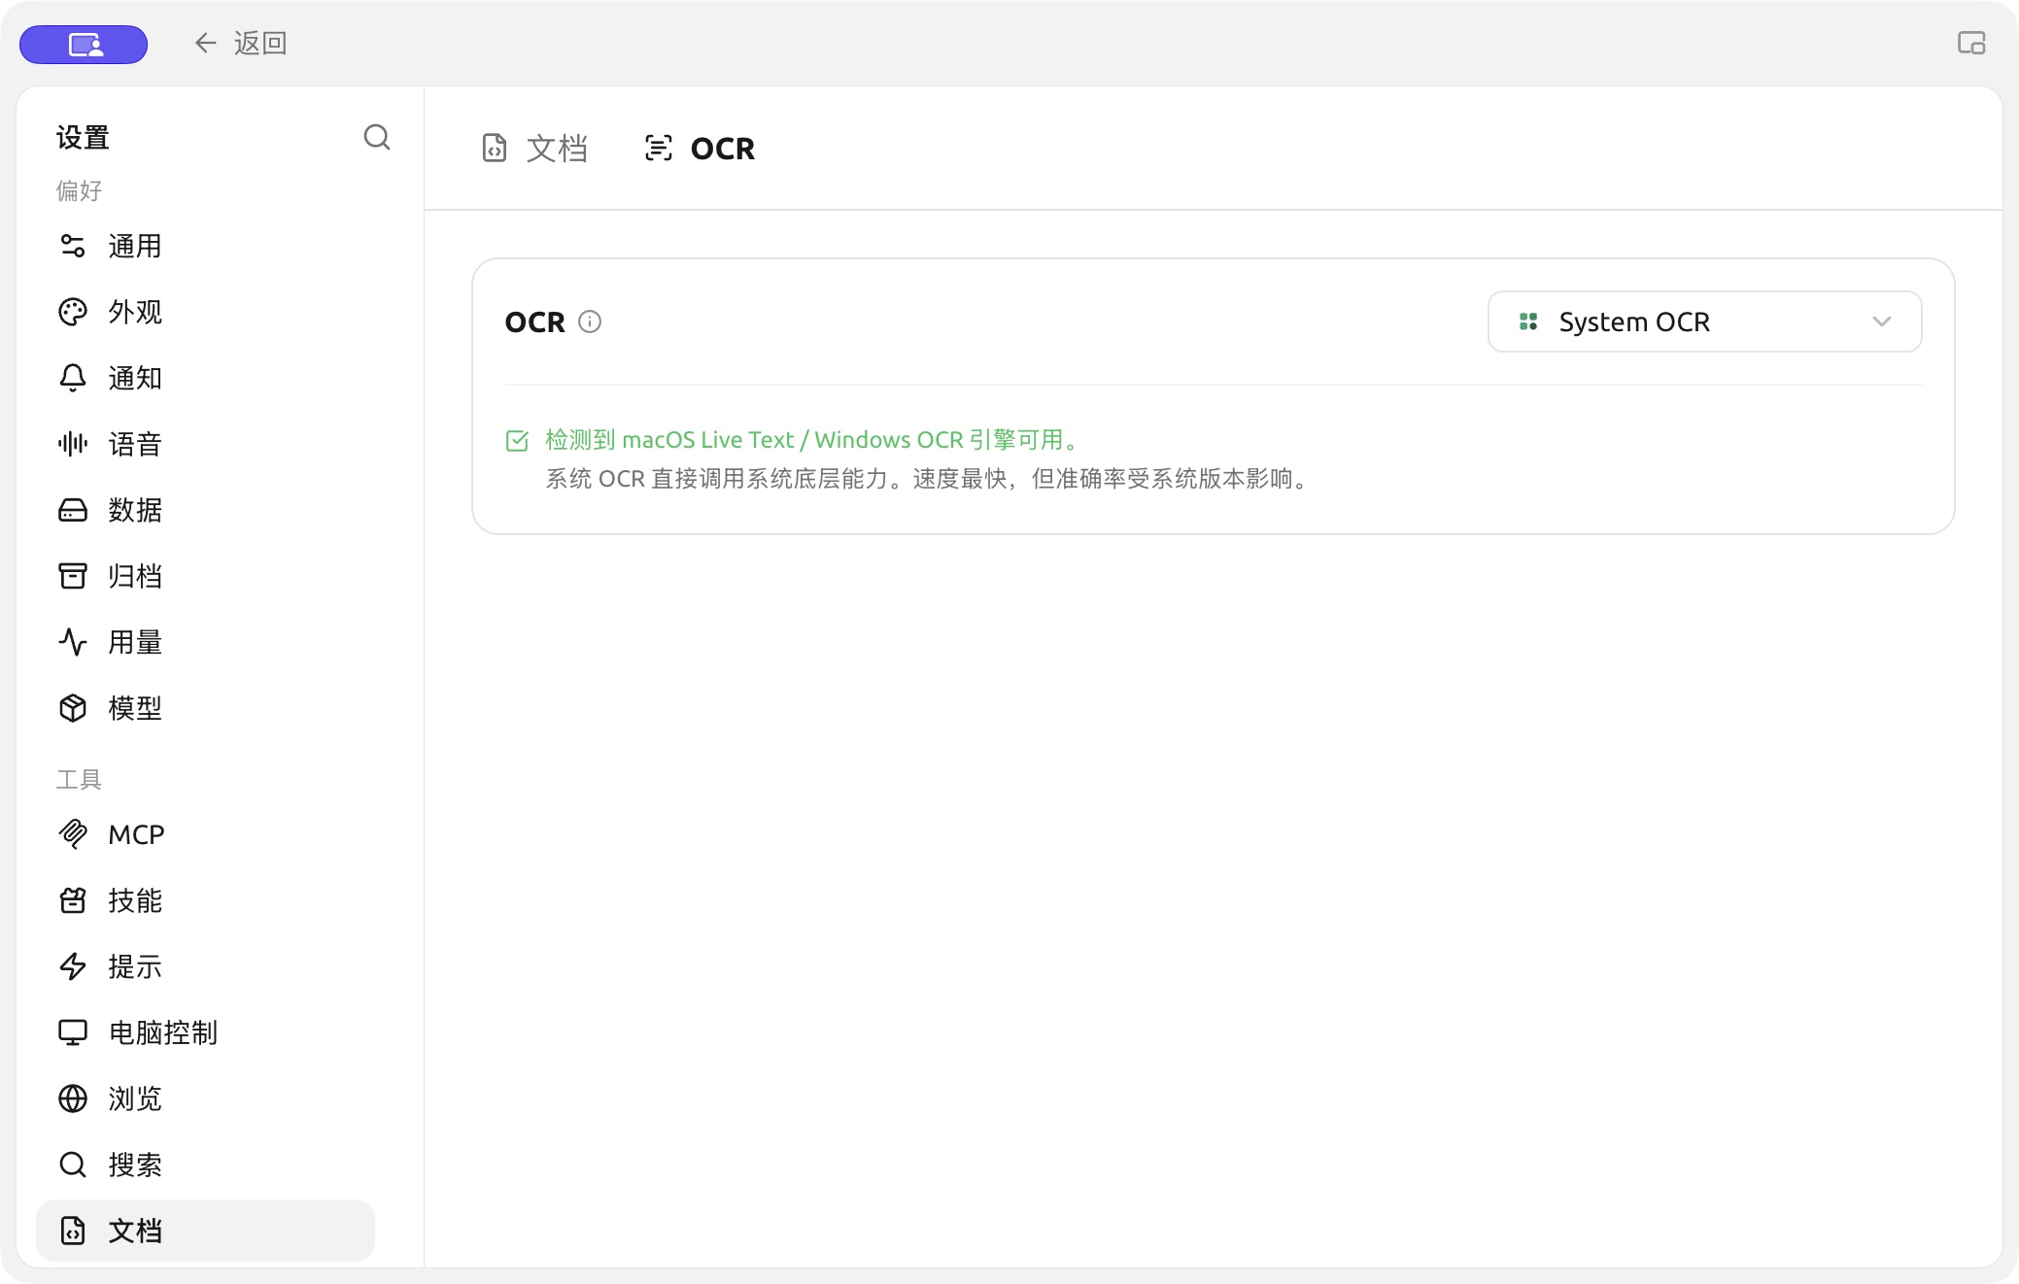Click the 设置 sidebar heading
Viewport: 2019px width, 1284px height.
[83, 137]
